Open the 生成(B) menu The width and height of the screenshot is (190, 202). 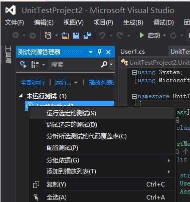tap(133, 23)
